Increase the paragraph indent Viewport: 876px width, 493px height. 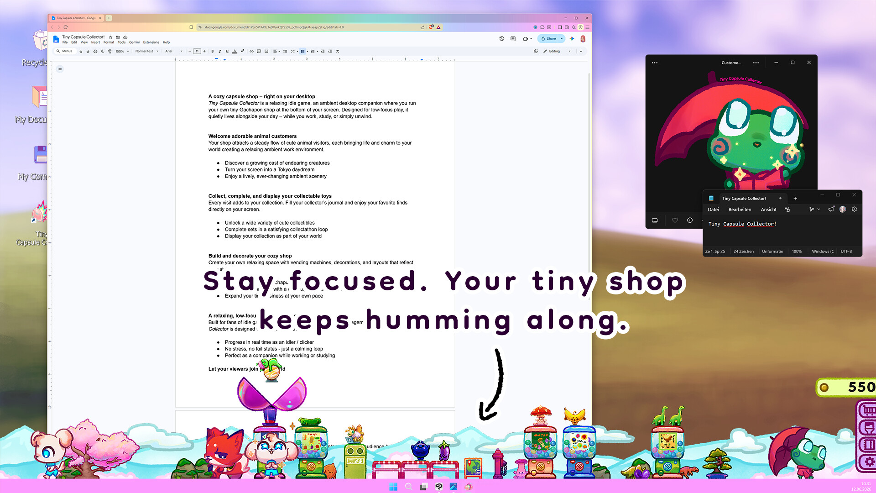click(330, 52)
